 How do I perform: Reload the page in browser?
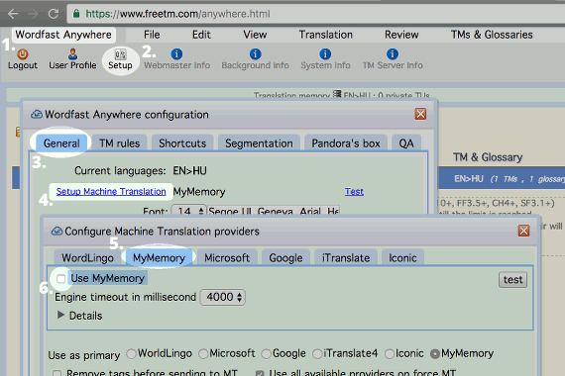pos(54,14)
